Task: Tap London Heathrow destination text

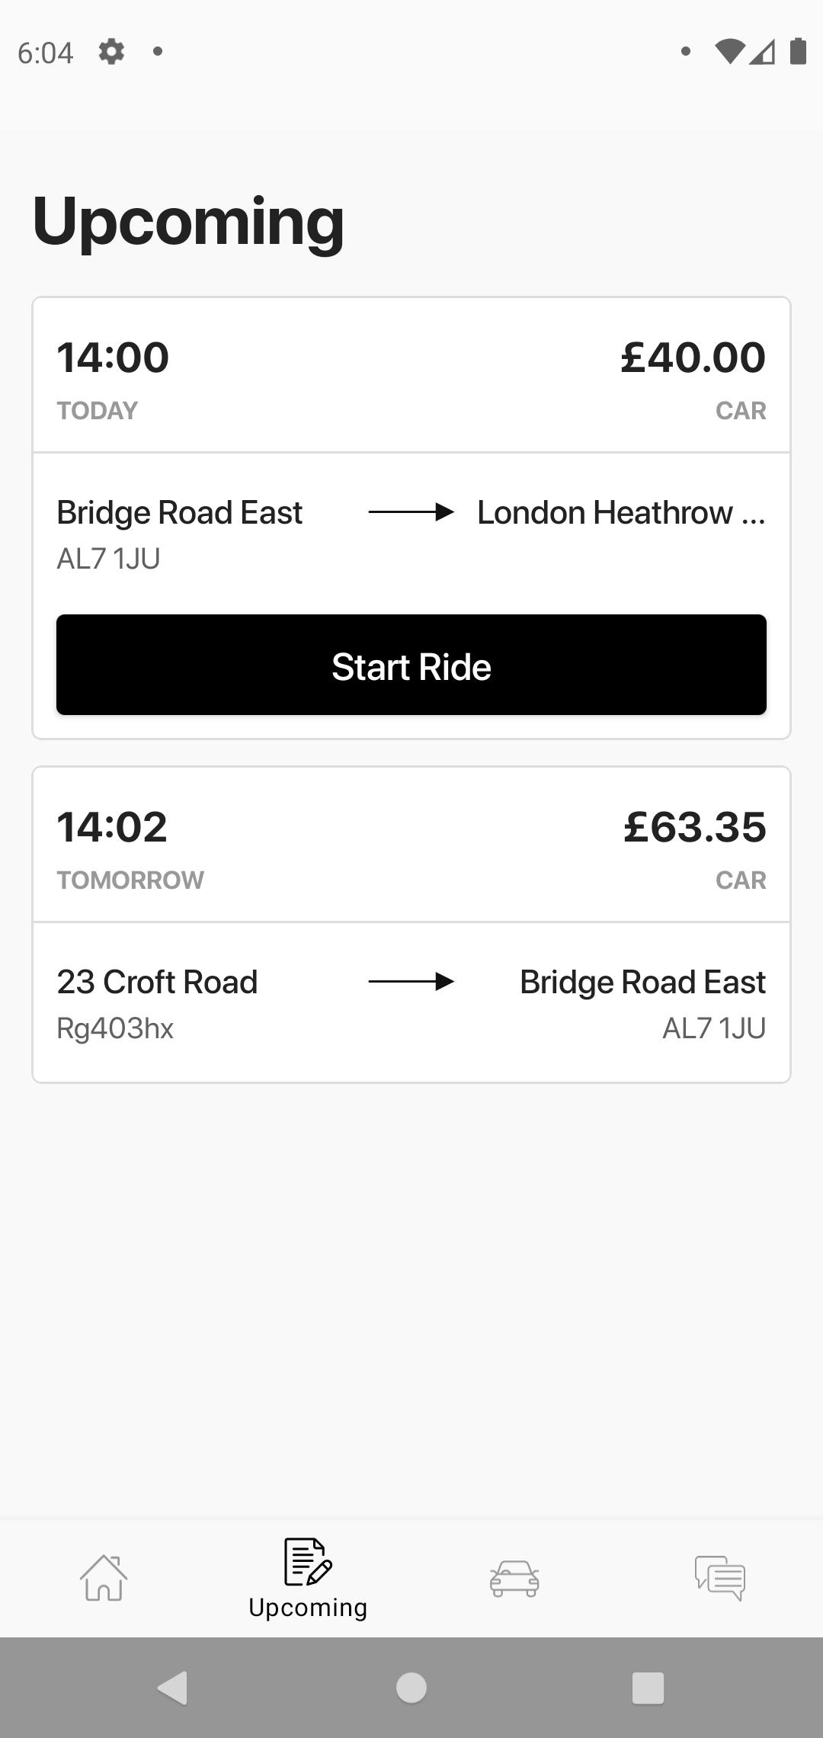Action: click(621, 512)
